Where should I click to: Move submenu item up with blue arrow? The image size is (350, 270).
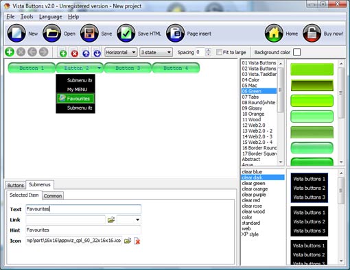pyautogui.click(x=86, y=53)
